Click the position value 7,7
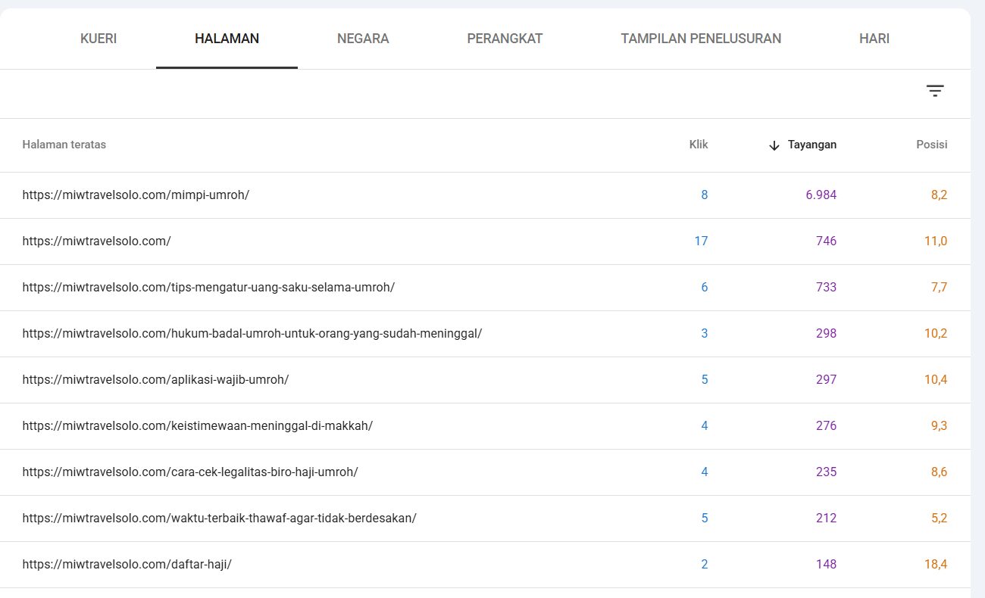 point(940,288)
